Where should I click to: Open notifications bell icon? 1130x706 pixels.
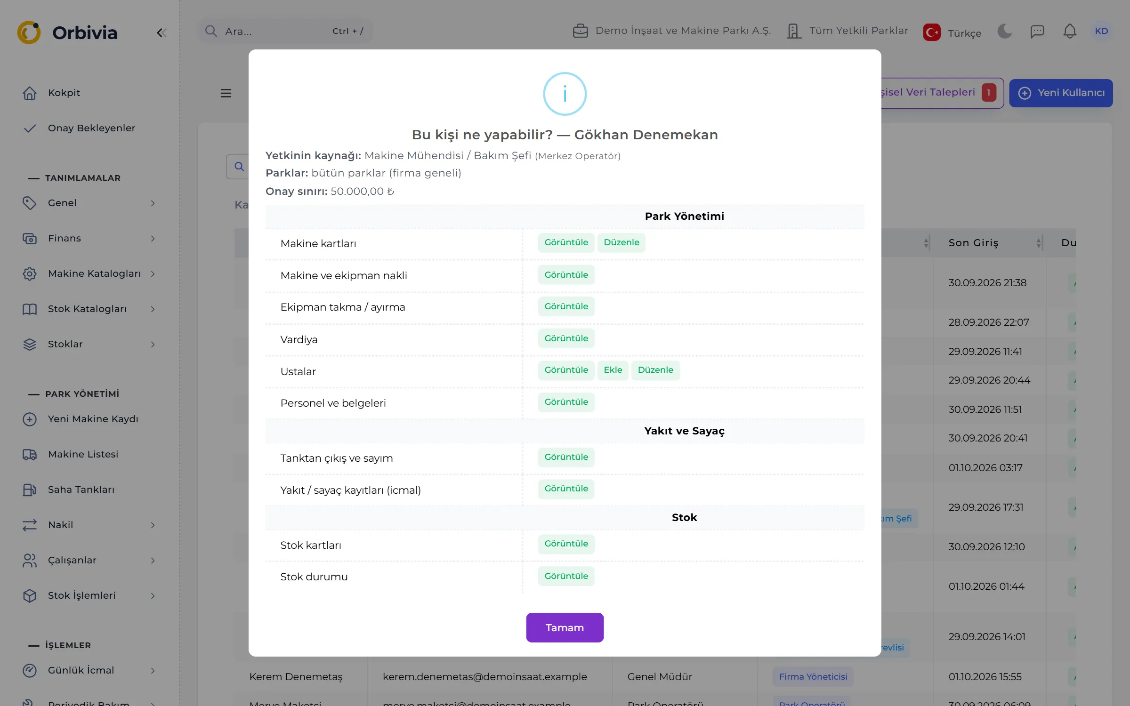1070,31
